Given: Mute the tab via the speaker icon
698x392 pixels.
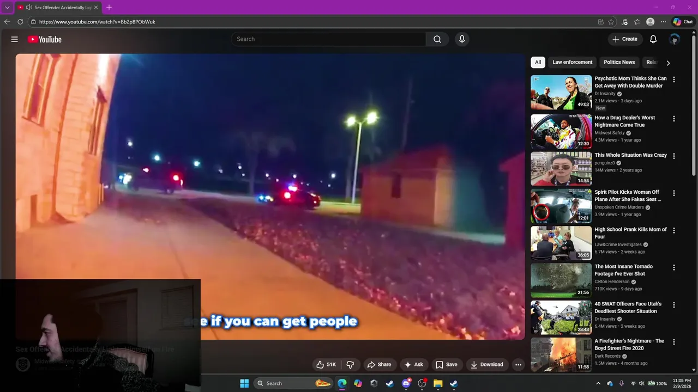Looking at the screenshot, I should [28, 8].
